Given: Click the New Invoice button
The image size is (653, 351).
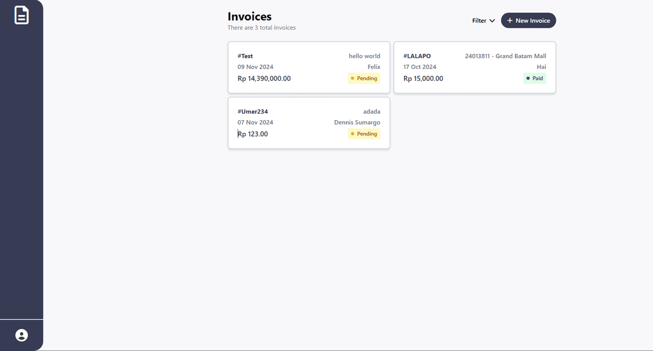Looking at the screenshot, I should click(528, 21).
